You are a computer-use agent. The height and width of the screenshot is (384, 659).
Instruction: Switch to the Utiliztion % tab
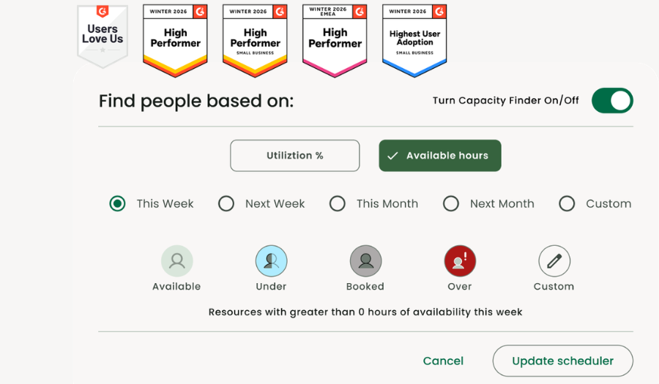pos(295,156)
